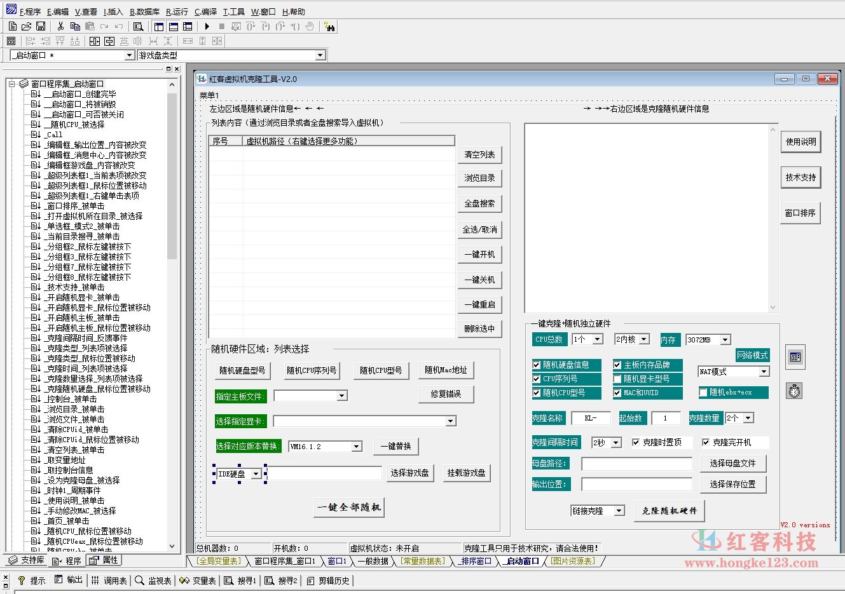Screen dimensions: 845x594
Task: Click the align-left edges toolbar icon
Action: (31, 41)
